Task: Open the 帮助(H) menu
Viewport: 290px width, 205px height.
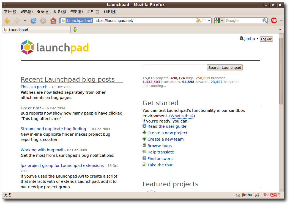Action: (x=110, y=12)
